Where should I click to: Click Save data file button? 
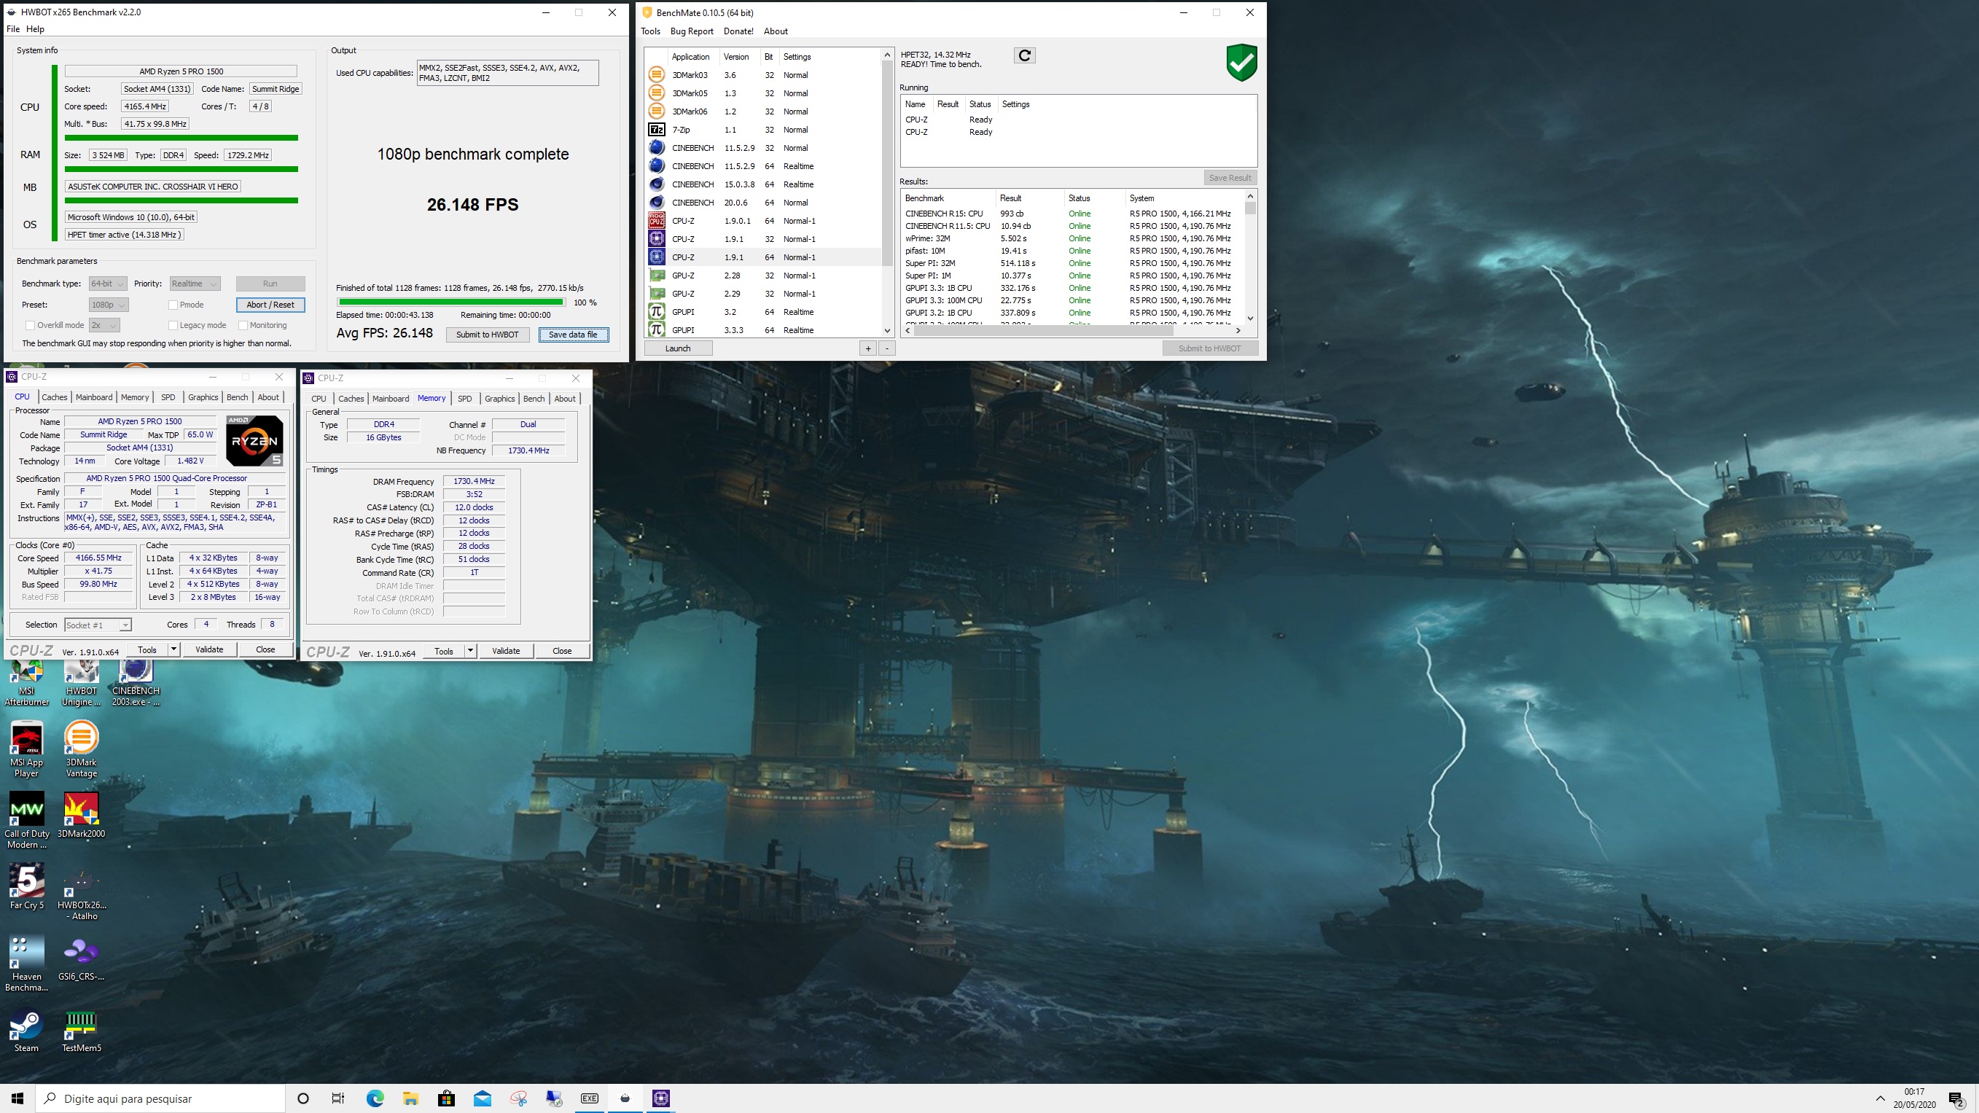pos(573,335)
